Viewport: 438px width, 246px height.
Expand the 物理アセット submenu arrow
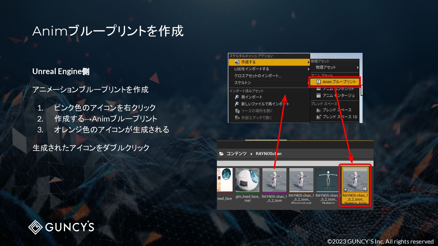[x=358, y=67]
